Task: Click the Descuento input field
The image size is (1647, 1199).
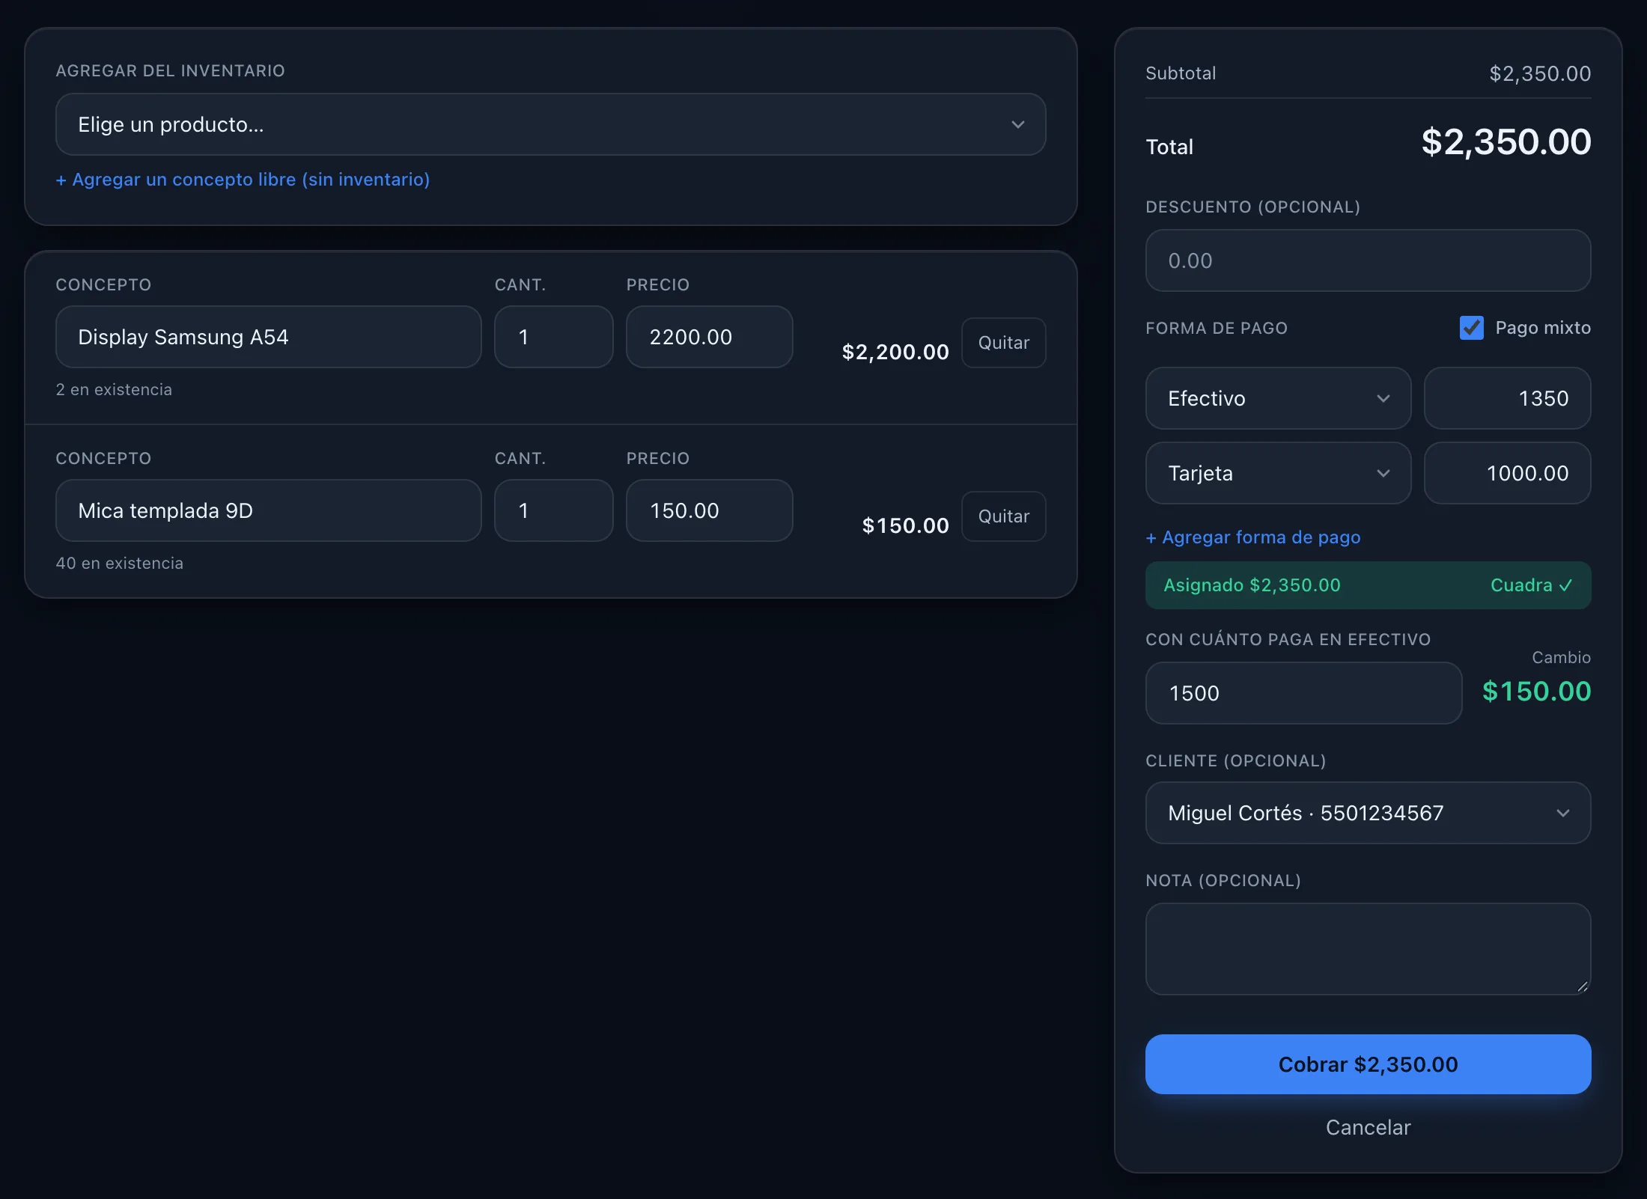Action: point(1368,260)
